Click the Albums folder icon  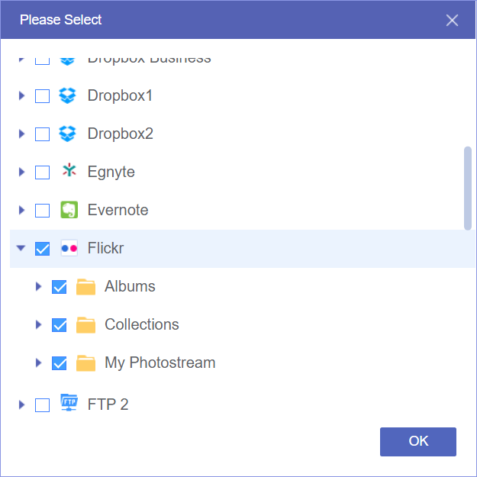click(x=85, y=286)
